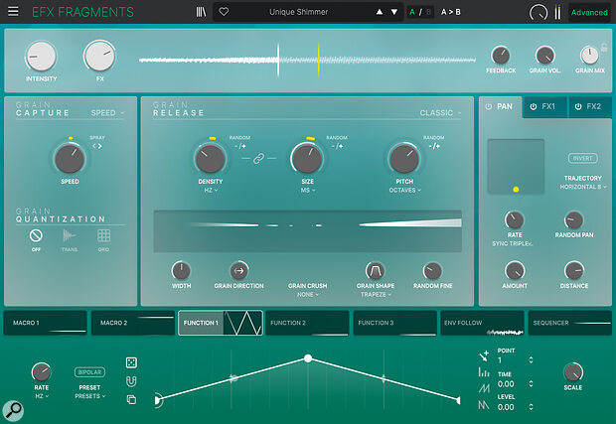Open Grain Capture Speed mode dropdown
616x424 pixels.
107,113
